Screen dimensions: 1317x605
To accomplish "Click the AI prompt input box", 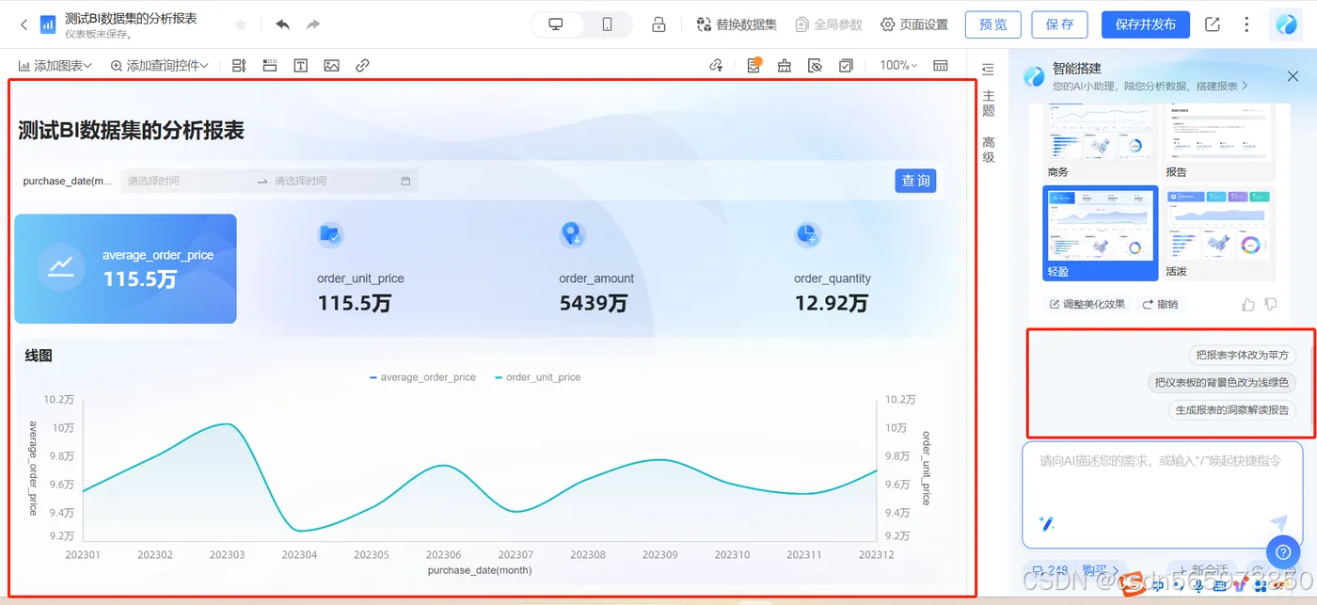I will [1162, 495].
